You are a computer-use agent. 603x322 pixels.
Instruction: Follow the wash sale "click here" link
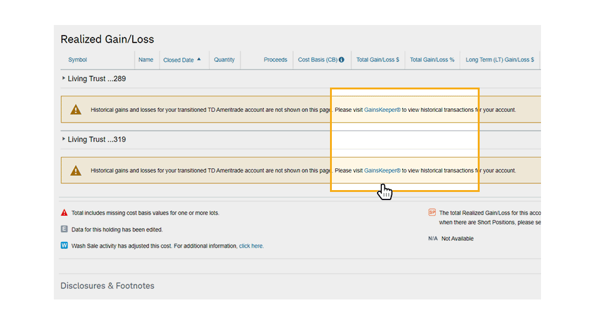(251, 246)
